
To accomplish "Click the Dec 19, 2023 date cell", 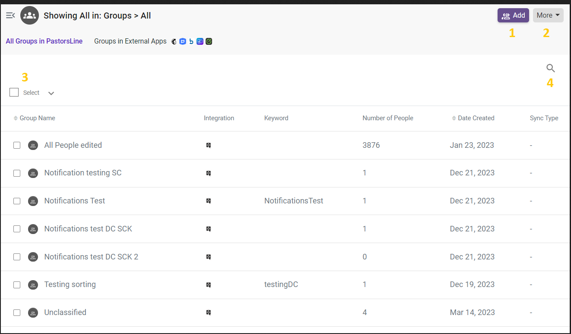I will 473,284.
